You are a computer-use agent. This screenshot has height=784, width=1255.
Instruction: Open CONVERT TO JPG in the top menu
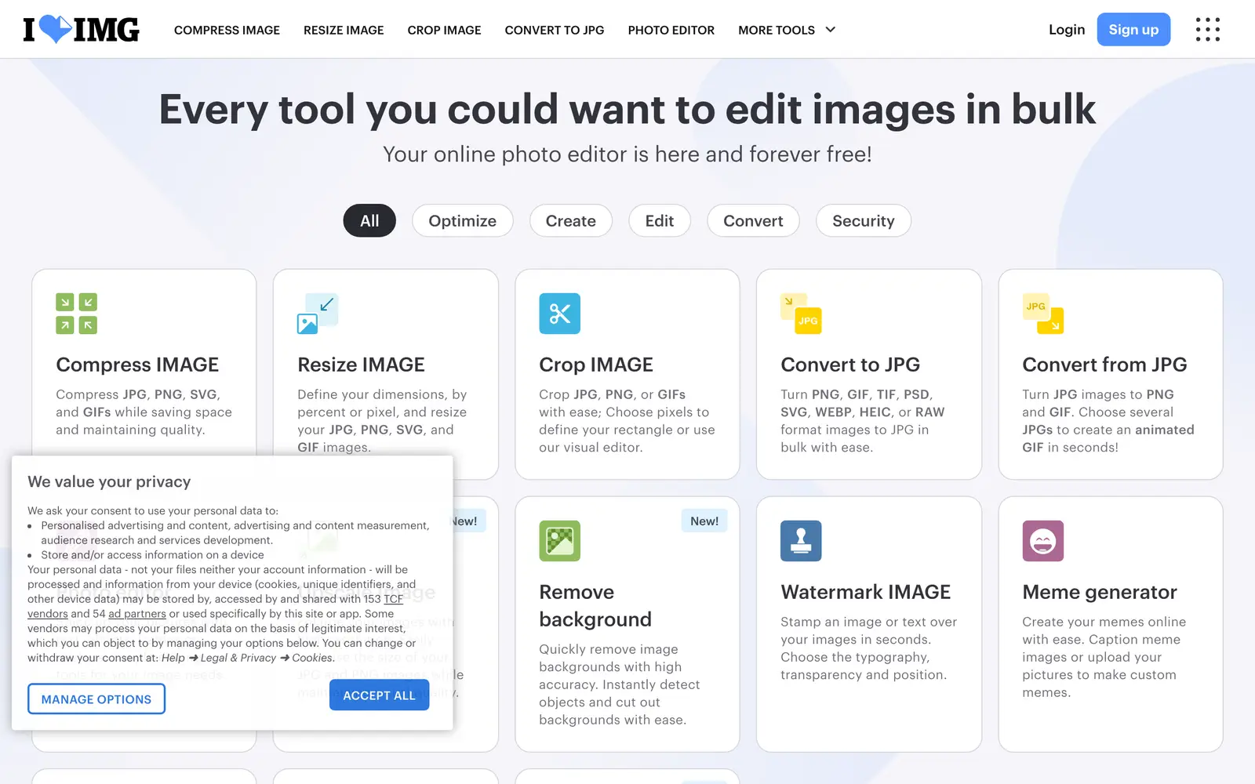point(555,30)
